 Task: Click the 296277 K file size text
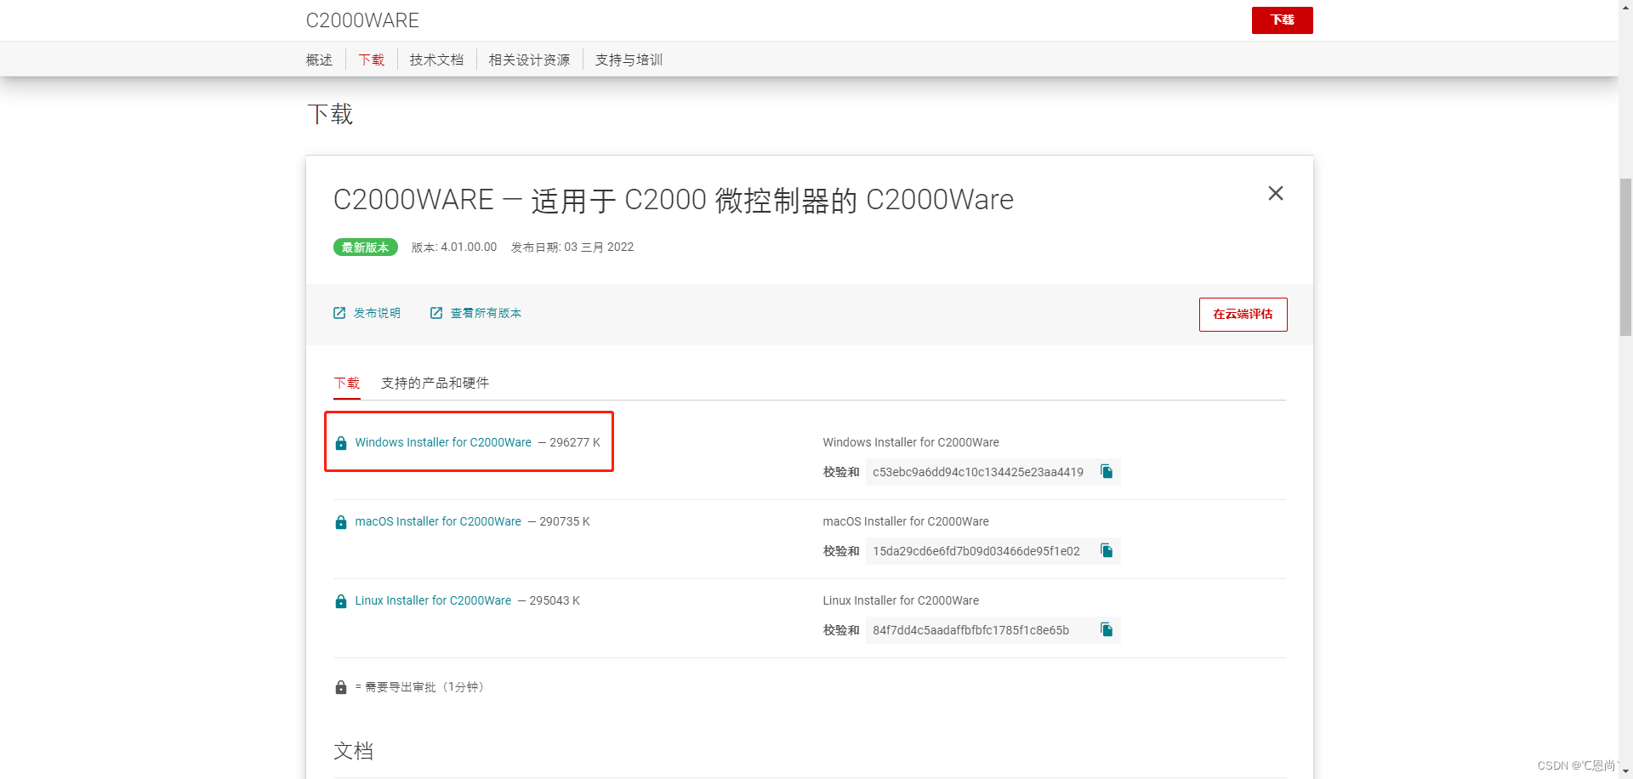pos(575,442)
